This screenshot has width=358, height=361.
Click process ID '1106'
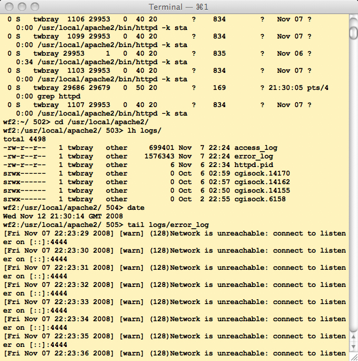pyautogui.click(x=76, y=19)
